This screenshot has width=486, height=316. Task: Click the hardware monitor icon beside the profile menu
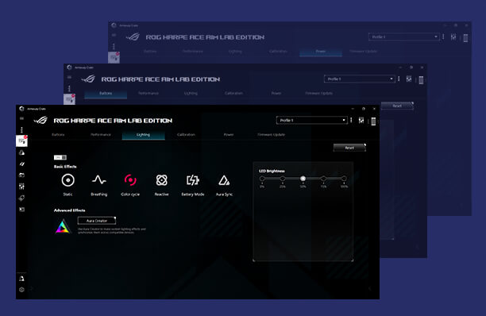pos(361,120)
